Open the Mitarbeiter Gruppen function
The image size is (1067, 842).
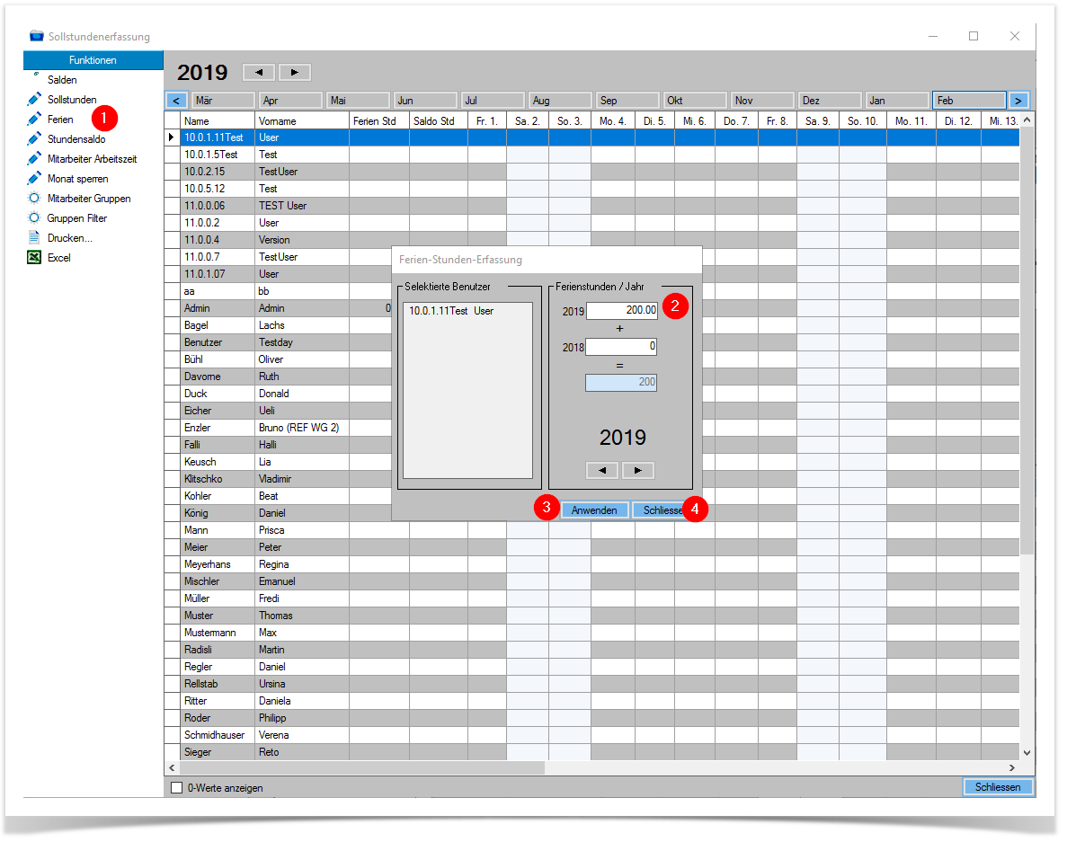point(88,198)
